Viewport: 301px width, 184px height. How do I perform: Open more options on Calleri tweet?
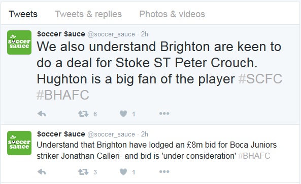tap(164, 171)
